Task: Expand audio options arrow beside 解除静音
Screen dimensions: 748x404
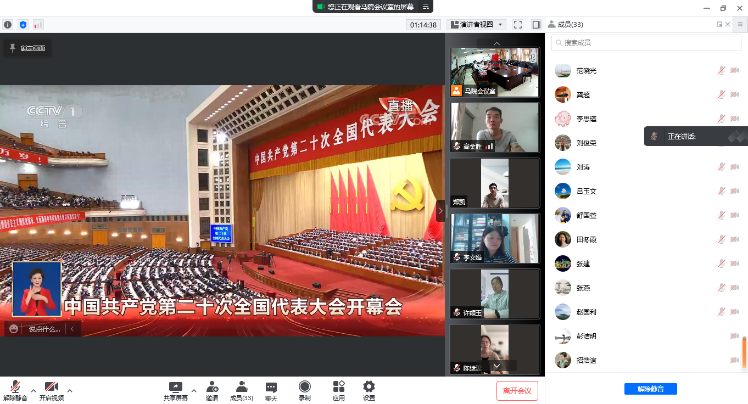Action: (x=34, y=391)
